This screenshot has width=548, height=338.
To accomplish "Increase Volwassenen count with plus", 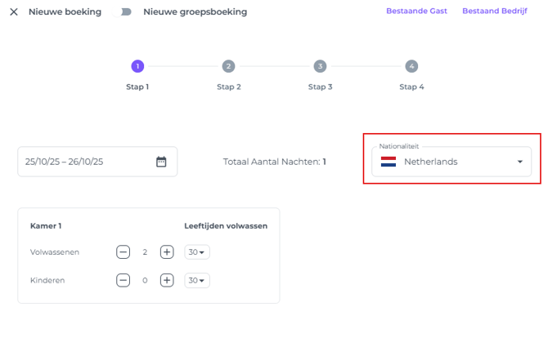I will pyautogui.click(x=167, y=252).
